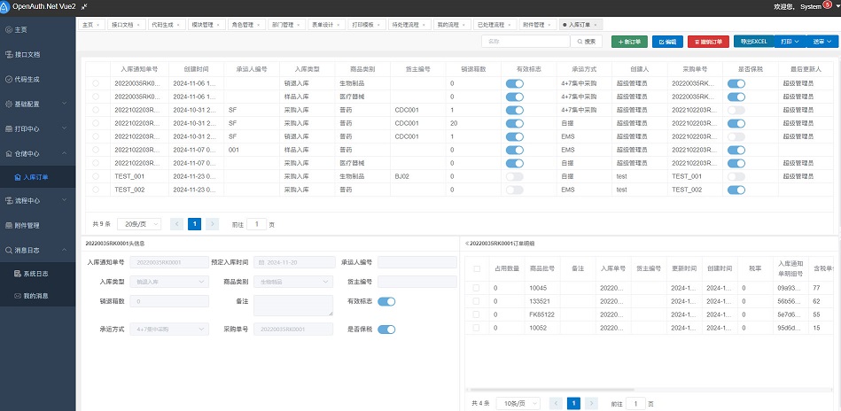841x411 pixels.
Task: Click the 备注 textarea in the form
Action: pos(293,305)
